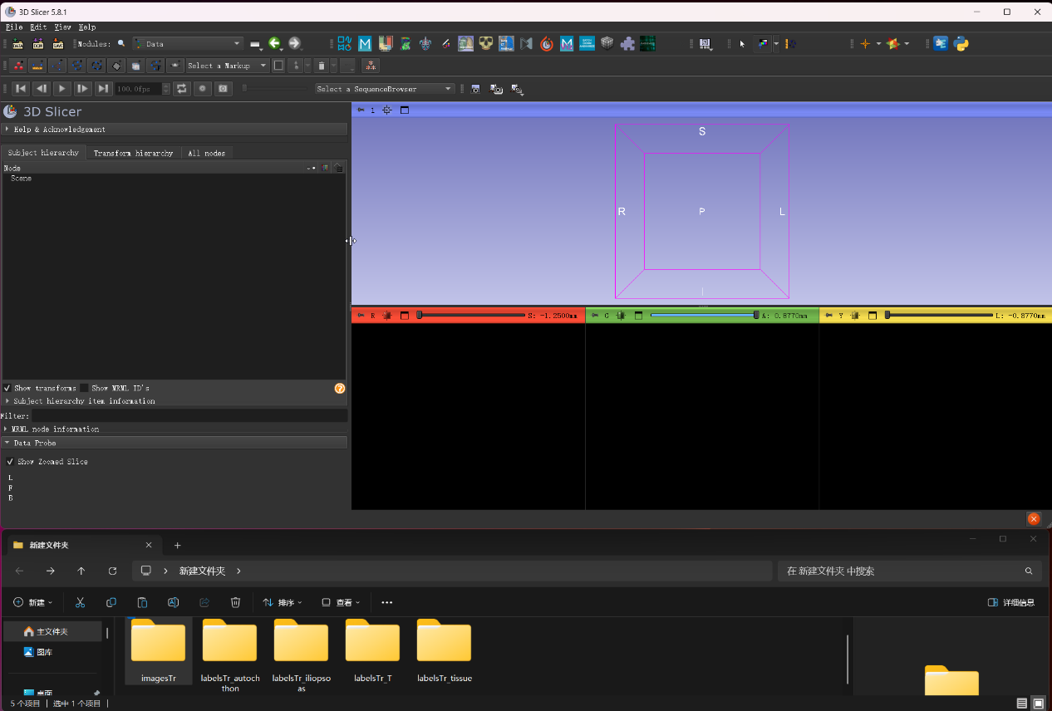Toggle the Show transforms checkbox

pos(7,388)
